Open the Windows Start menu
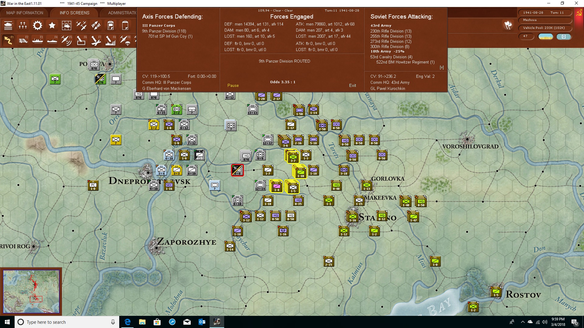The image size is (584, 328). [7, 322]
